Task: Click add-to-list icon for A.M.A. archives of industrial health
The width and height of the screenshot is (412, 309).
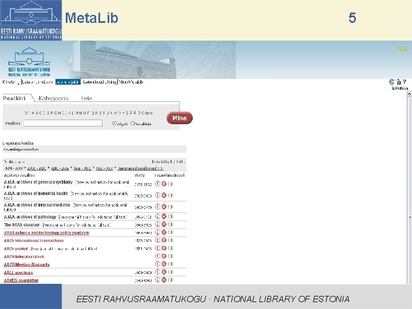Action: point(171,195)
